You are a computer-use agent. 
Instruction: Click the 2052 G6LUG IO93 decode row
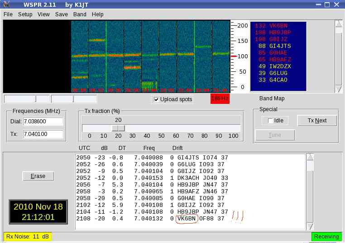(x=150, y=164)
